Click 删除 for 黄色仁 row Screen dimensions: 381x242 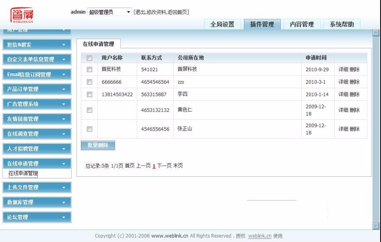(x=355, y=110)
